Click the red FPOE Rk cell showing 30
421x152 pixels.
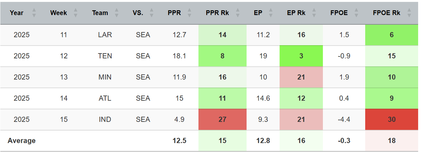(x=392, y=120)
